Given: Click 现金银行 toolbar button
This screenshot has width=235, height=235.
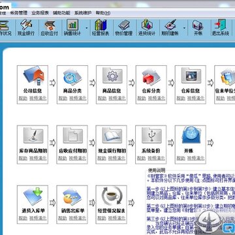Looking at the screenshot, I should click(x=26, y=28).
